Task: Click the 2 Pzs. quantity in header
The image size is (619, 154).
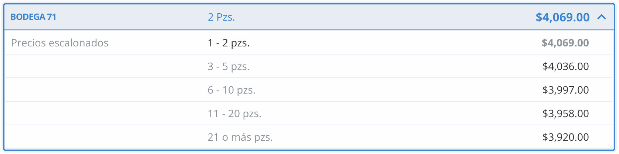Action: point(221,17)
